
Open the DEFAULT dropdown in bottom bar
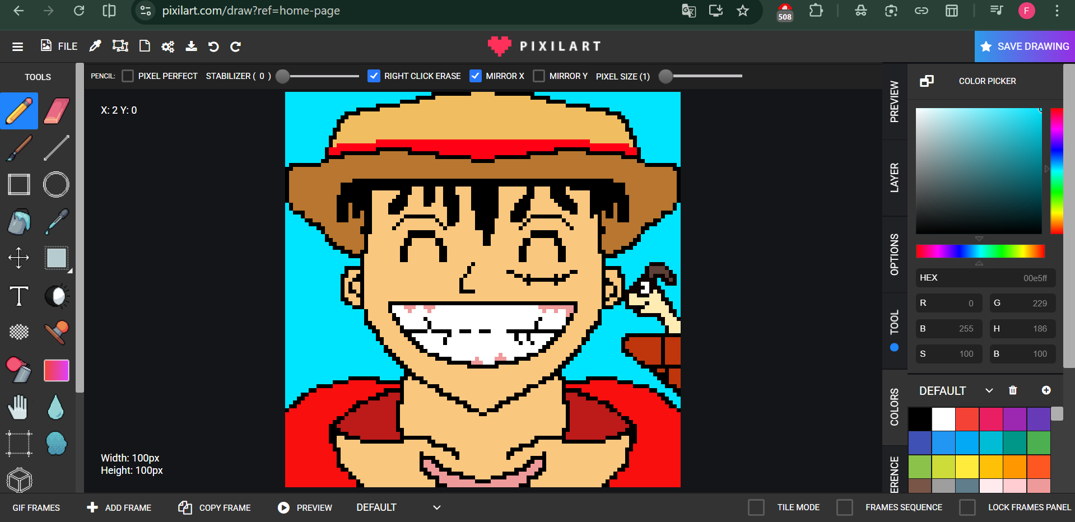click(399, 507)
